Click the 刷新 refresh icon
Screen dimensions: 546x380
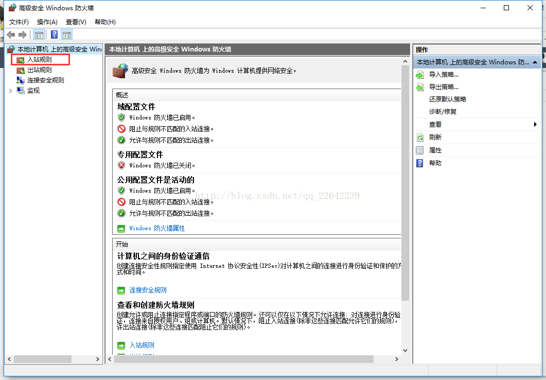(x=420, y=137)
